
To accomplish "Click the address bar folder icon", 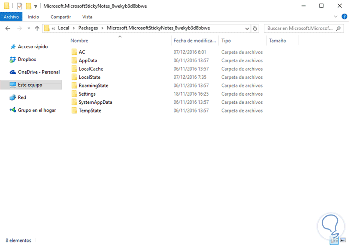I will click(47, 28).
